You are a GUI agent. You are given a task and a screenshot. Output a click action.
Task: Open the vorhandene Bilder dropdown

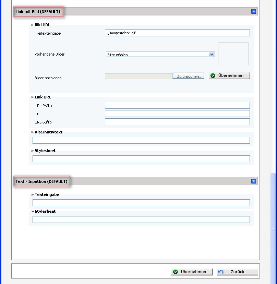pyautogui.click(x=160, y=54)
